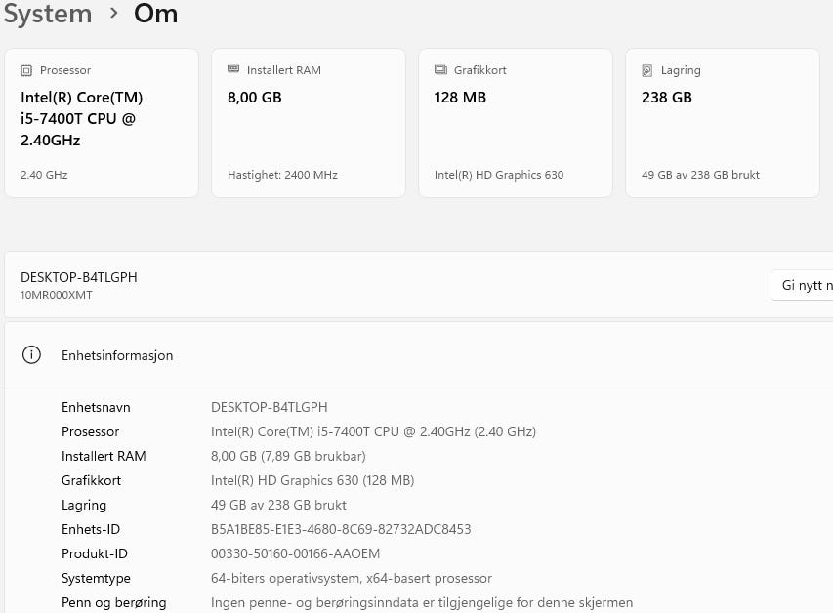Click the Intel(R) HD Graphics 630 subtitle in the Grafikkort card
The image size is (833, 613).
pyautogui.click(x=499, y=175)
